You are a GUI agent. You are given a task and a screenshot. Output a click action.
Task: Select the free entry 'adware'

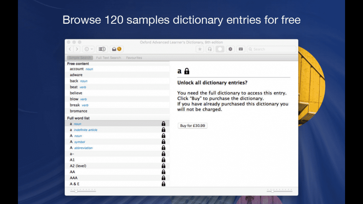(x=117, y=75)
